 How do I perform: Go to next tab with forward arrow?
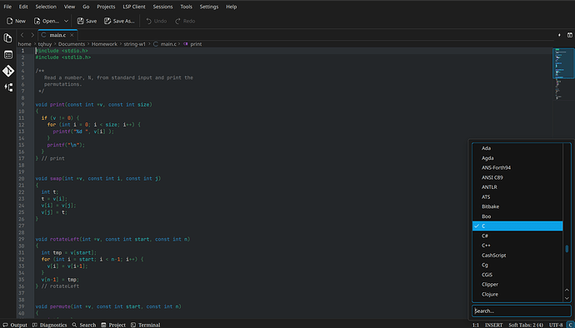[x=32, y=35]
